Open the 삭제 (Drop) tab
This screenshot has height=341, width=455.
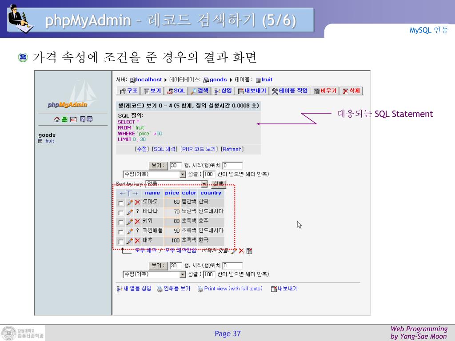point(351,91)
